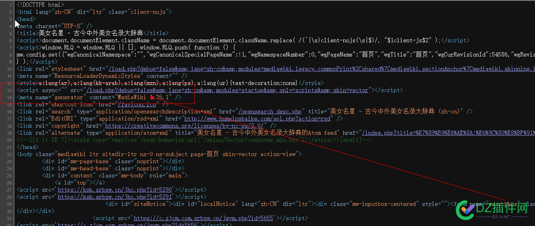Screen dimensions: 535x226
Task: Click the <a id="top"> anchor line
Action: coord(80,183)
